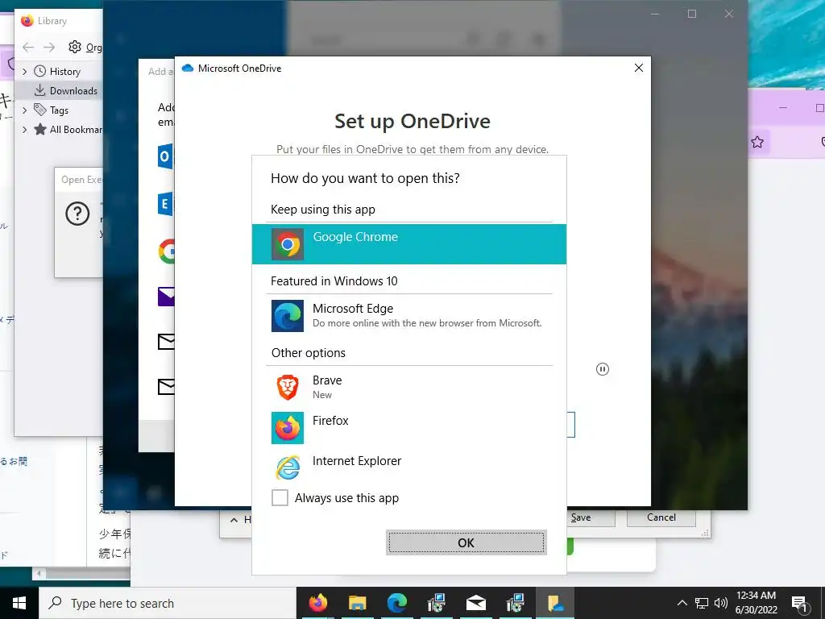This screenshot has height=619, width=825.
Task: Close the Microsoft OneDrive window
Action: click(639, 68)
